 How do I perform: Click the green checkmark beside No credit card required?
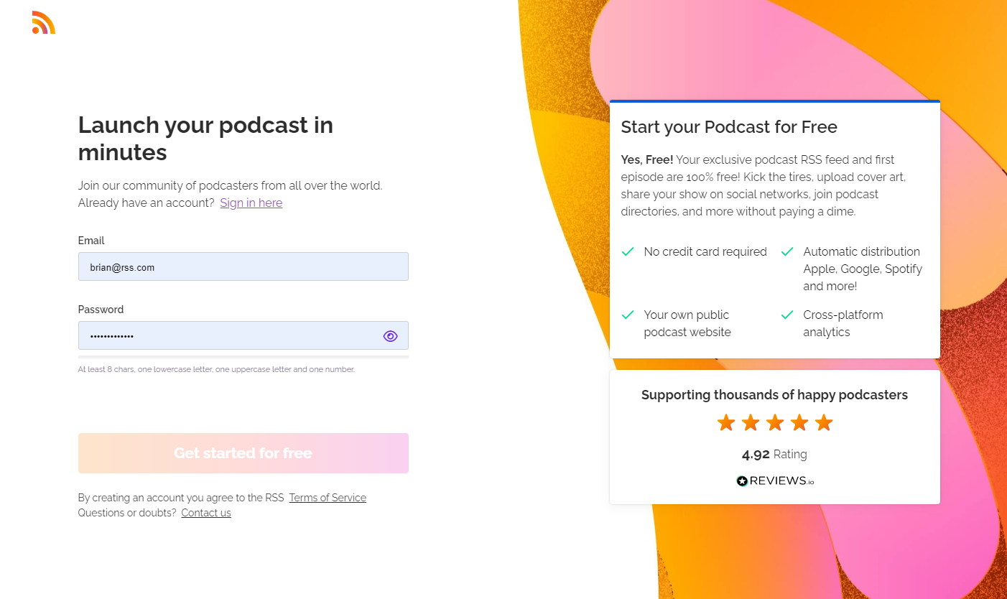pos(627,251)
